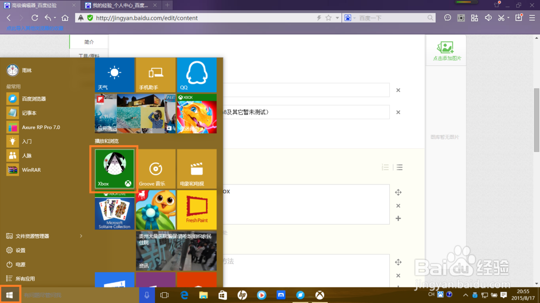Open Xbox app from taskbar
The image size is (540, 303).
[x=320, y=295]
